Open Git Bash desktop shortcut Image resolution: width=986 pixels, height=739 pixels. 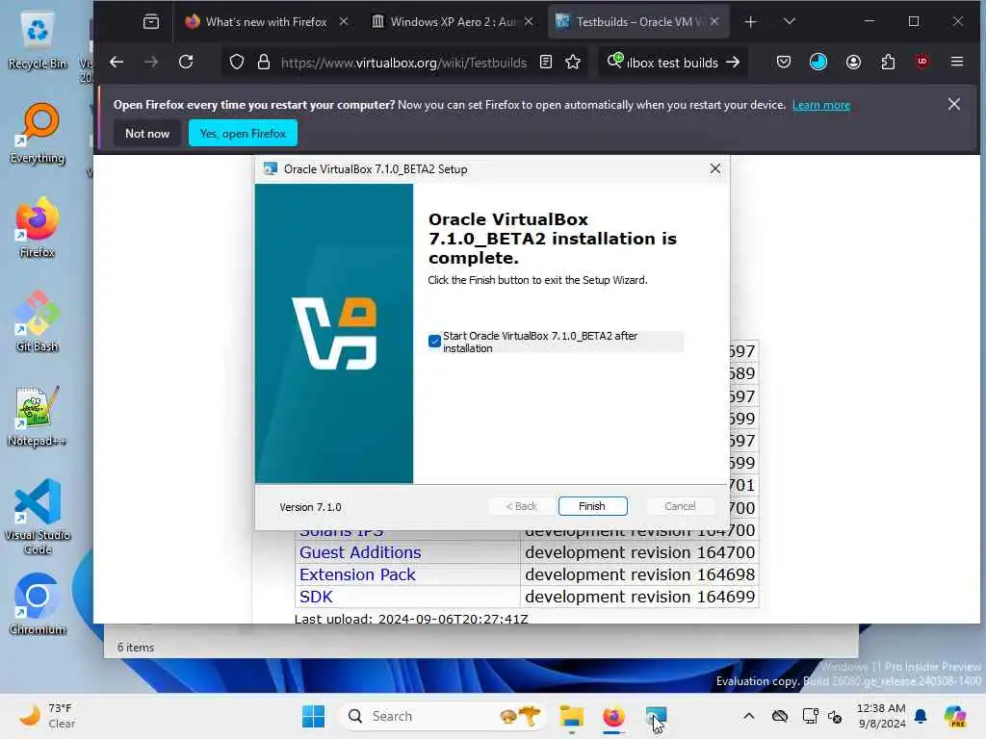(x=38, y=321)
